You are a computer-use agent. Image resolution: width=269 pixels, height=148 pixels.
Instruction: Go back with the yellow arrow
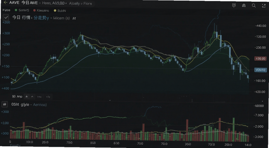[x=5, y=3]
